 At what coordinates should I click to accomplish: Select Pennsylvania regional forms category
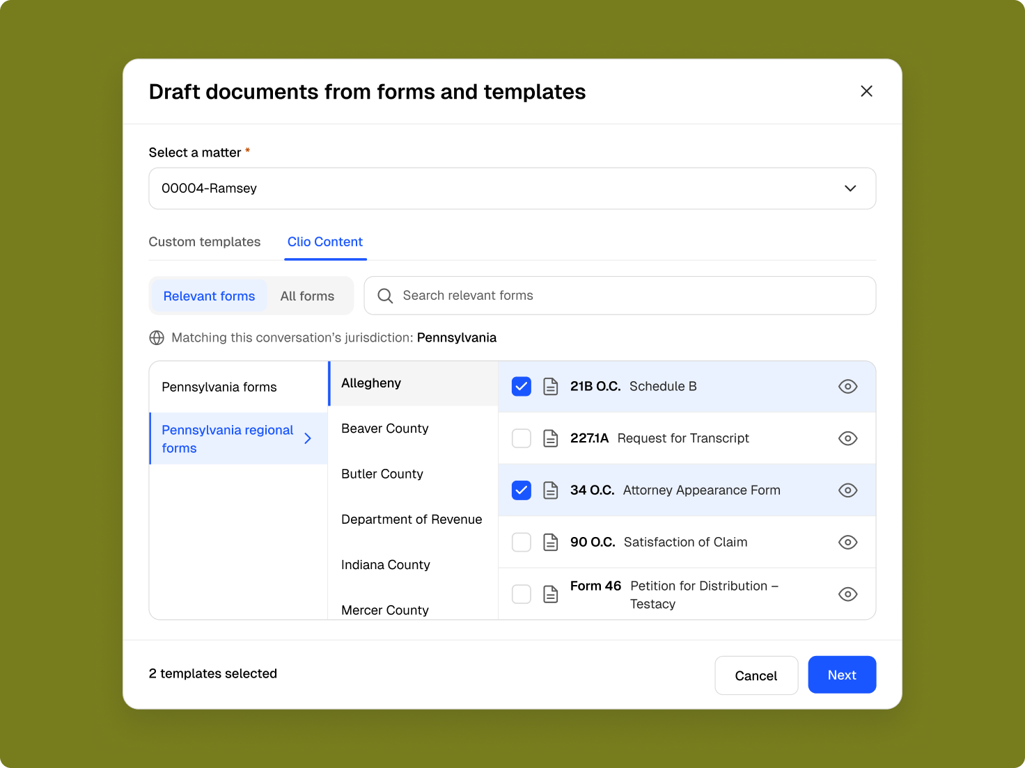[239, 439]
